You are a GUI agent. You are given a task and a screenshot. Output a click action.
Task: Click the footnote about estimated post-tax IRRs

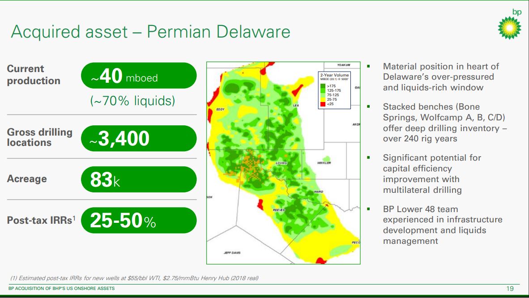point(134,278)
